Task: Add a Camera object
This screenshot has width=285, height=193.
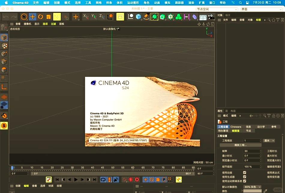Action: click(211, 17)
